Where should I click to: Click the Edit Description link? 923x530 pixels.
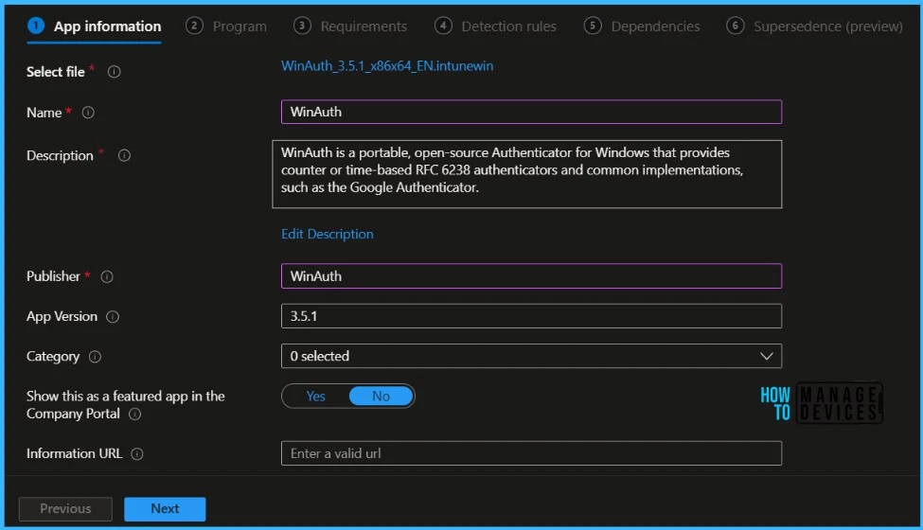[328, 234]
